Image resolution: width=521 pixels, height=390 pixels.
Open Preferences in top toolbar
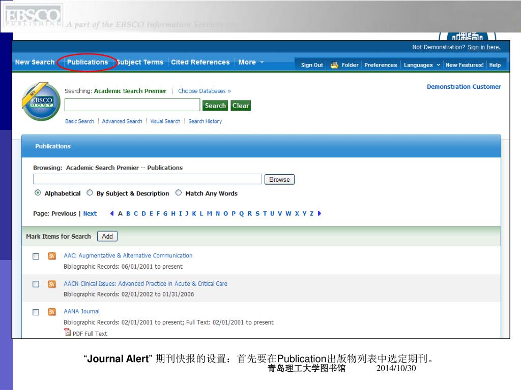pyautogui.click(x=381, y=65)
